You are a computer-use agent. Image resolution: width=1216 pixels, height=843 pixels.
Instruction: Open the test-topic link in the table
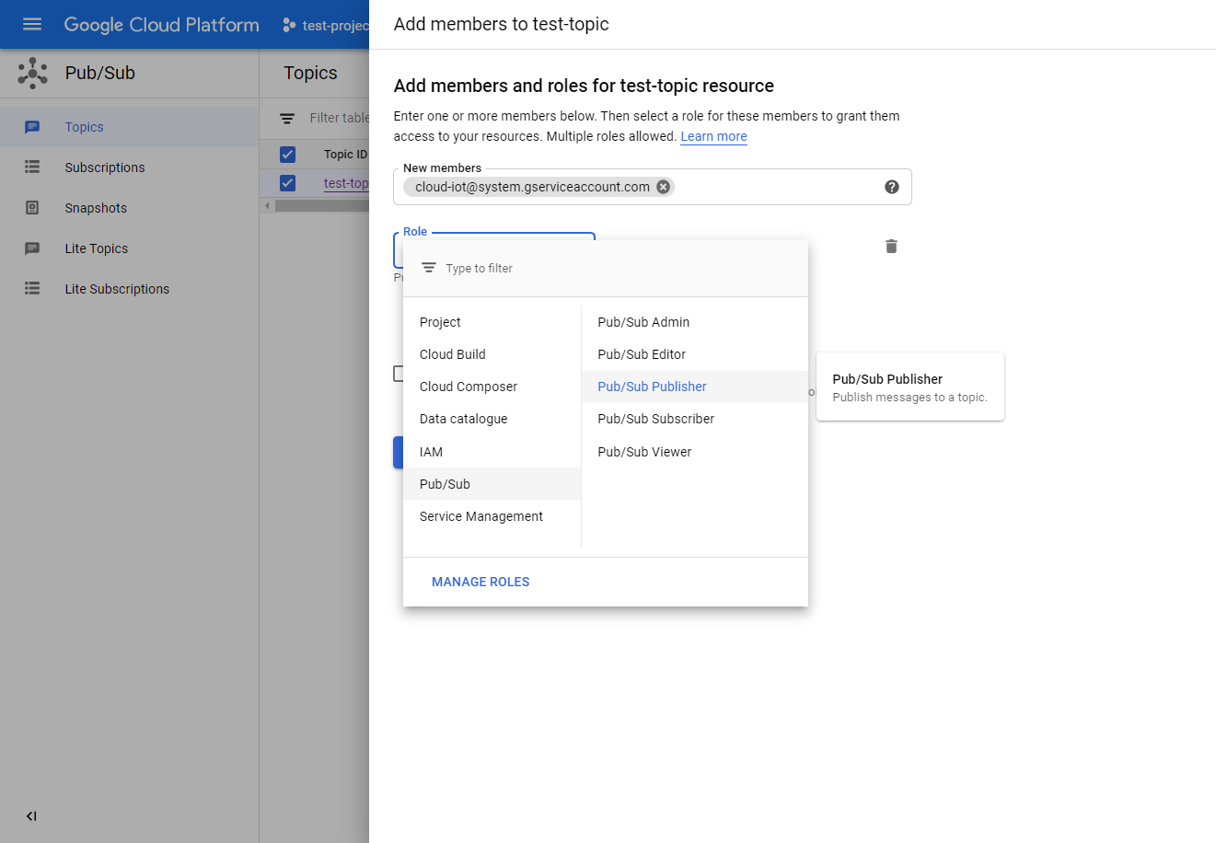[346, 183]
